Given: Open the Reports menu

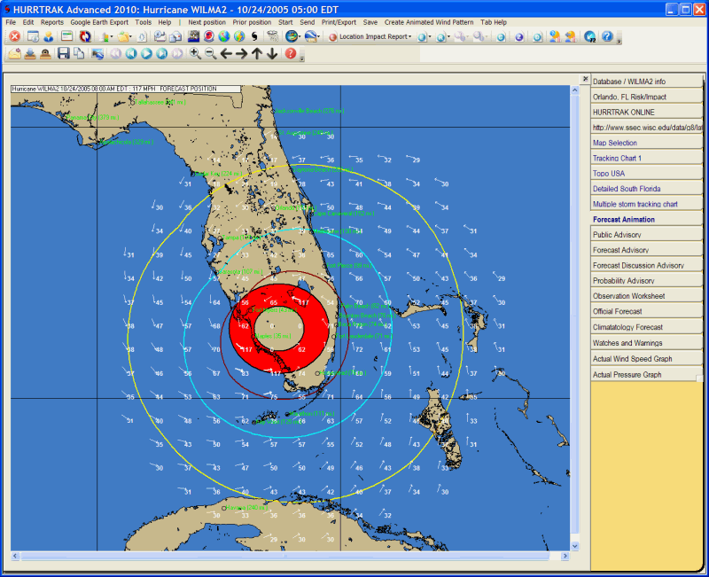Looking at the screenshot, I should (x=52, y=21).
